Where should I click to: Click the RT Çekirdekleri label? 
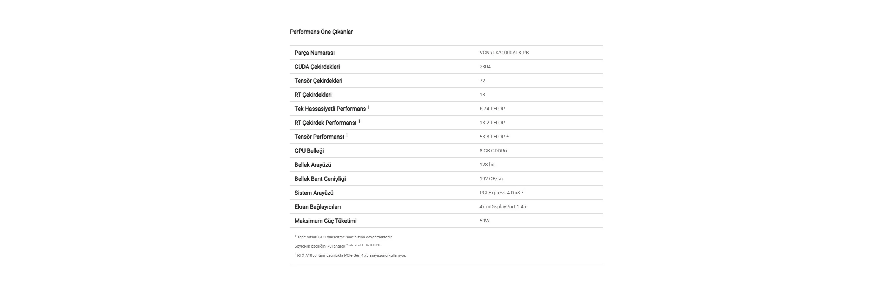[x=313, y=95]
